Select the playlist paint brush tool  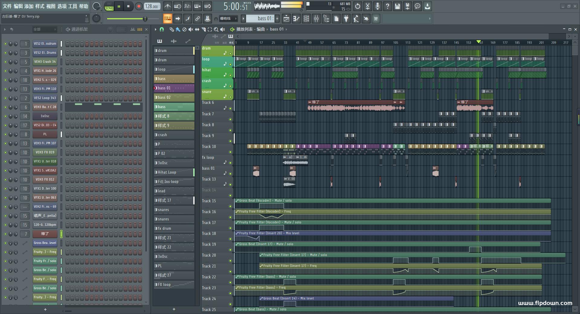point(178,29)
